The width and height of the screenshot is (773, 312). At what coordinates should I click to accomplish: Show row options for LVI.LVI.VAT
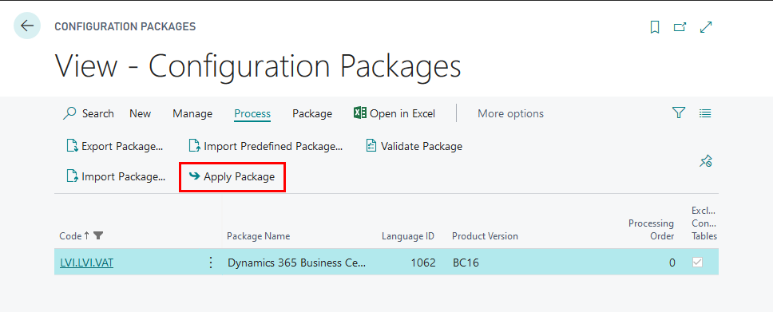[211, 263]
